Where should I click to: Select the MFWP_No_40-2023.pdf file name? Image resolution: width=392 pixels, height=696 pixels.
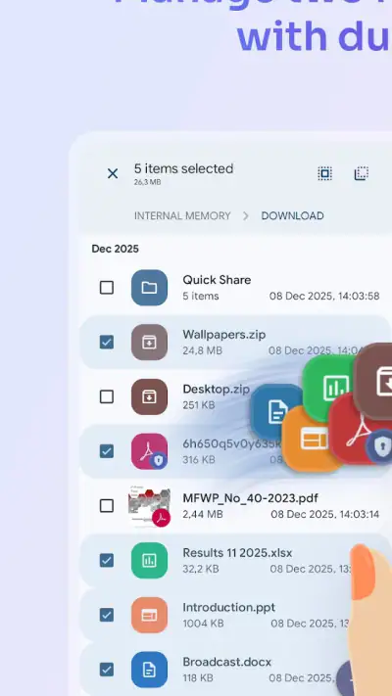(250, 498)
